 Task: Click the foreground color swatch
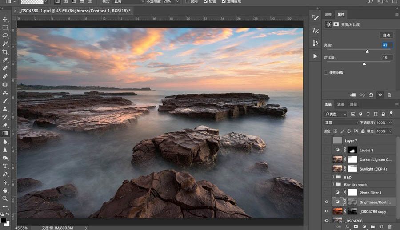[x=3, y=220]
